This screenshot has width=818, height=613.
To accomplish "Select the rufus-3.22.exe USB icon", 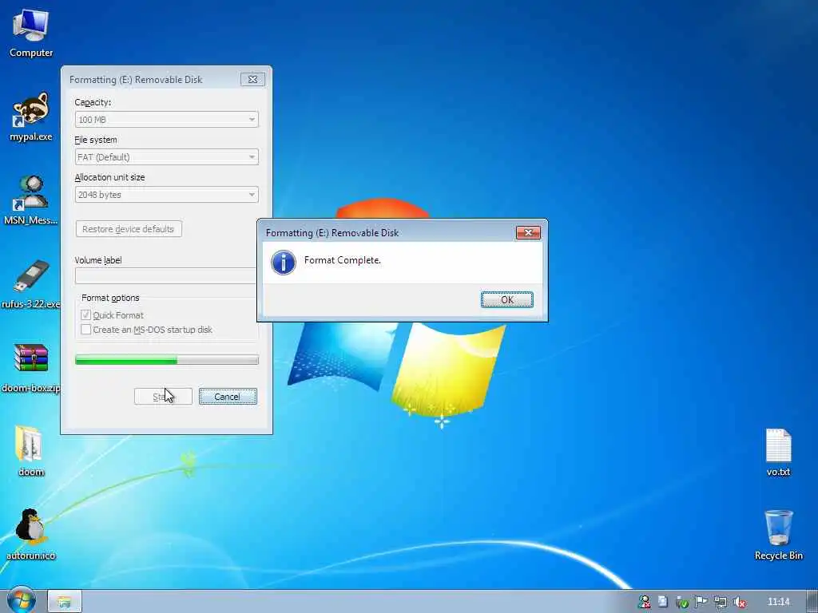I will pyautogui.click(x=31, y=284).
